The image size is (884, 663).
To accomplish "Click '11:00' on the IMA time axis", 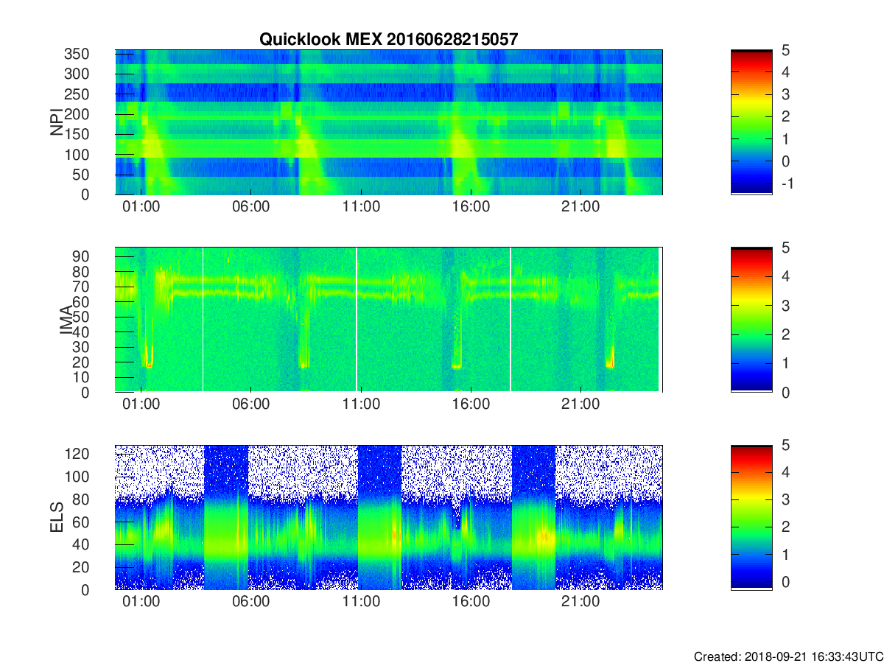I will (x=361, y=404).
